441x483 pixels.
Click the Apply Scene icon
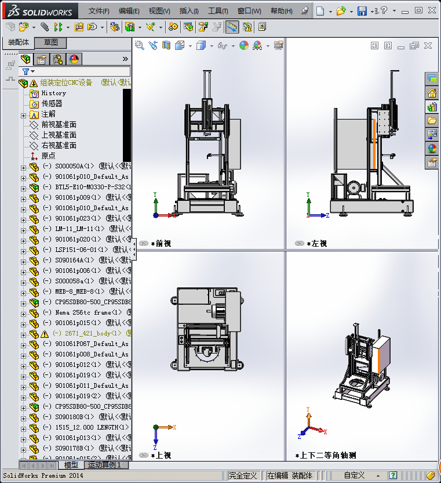coord(257,46)
